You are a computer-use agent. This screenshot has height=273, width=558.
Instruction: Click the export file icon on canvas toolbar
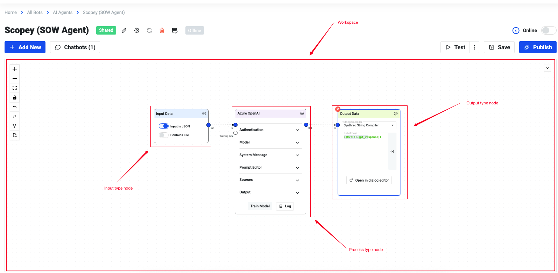[15, 135]
